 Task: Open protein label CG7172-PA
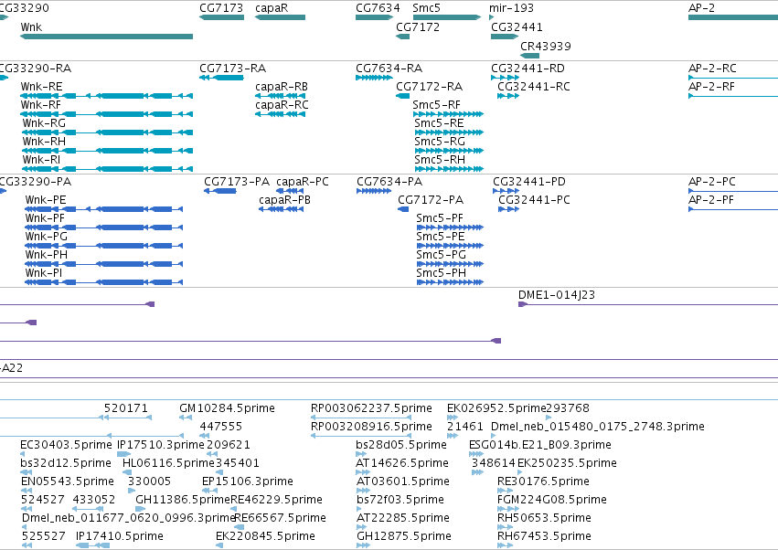tap(431, 200)
